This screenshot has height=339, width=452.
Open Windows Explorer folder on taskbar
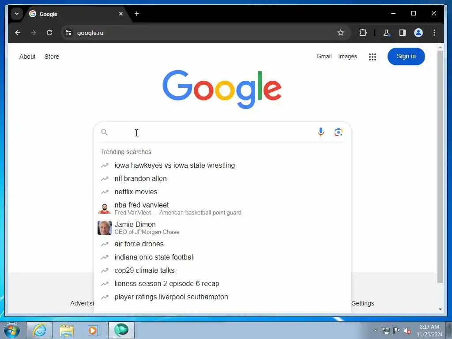click(67, 330)
